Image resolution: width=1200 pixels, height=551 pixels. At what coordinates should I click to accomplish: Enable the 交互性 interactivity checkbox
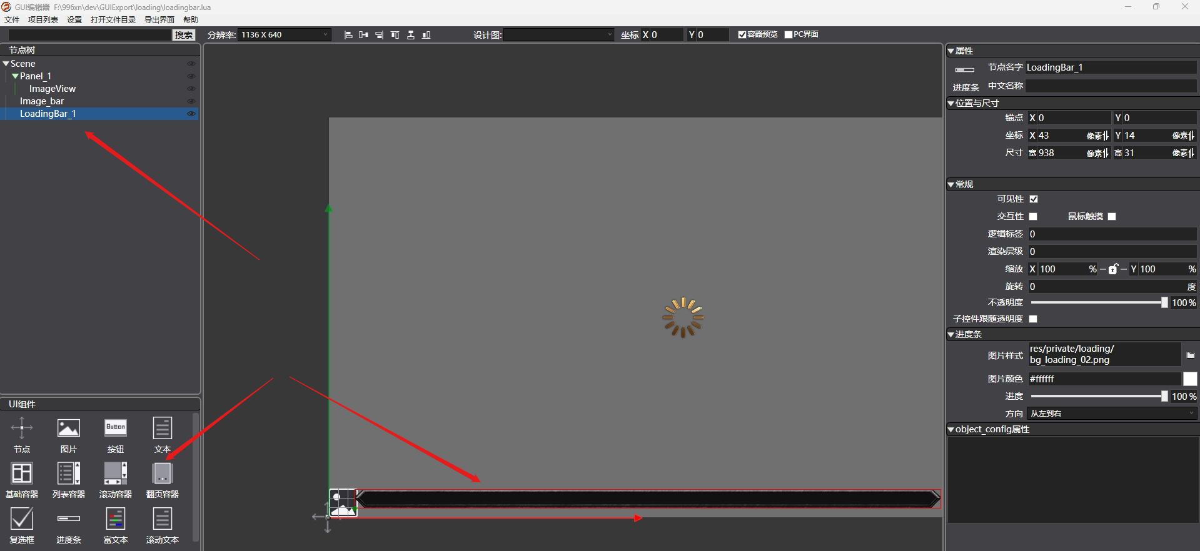pyautogui.click(x=1034, y=217)
